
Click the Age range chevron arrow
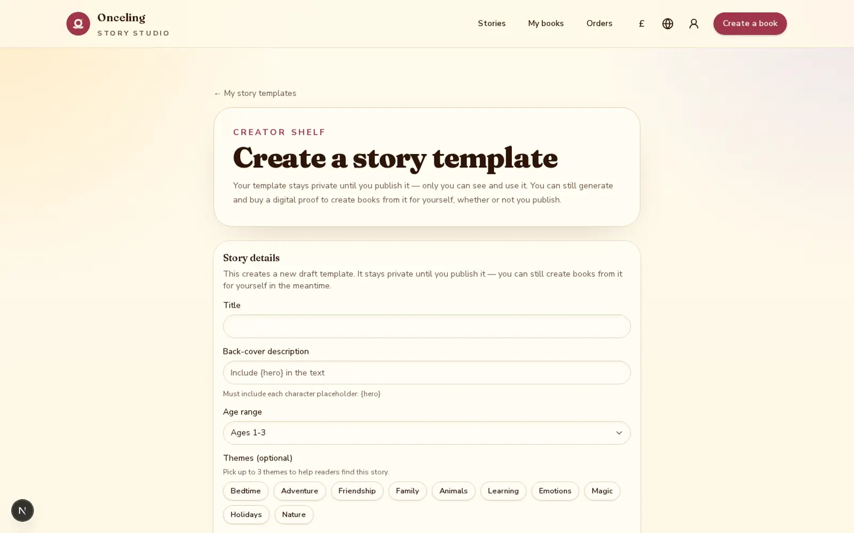pos(619,433)
